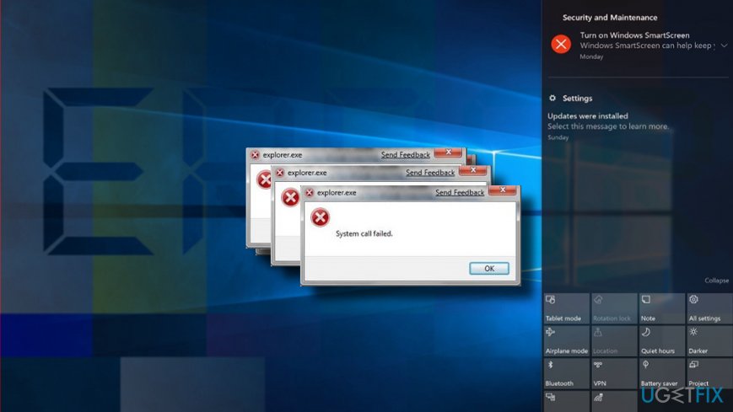
Task: Click explorer.exe title of middle dialog
Action: pos(307,173)
